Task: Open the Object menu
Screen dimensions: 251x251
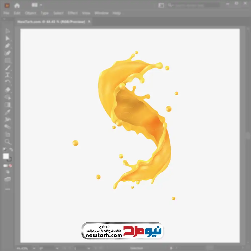Action: coord(30,13)
